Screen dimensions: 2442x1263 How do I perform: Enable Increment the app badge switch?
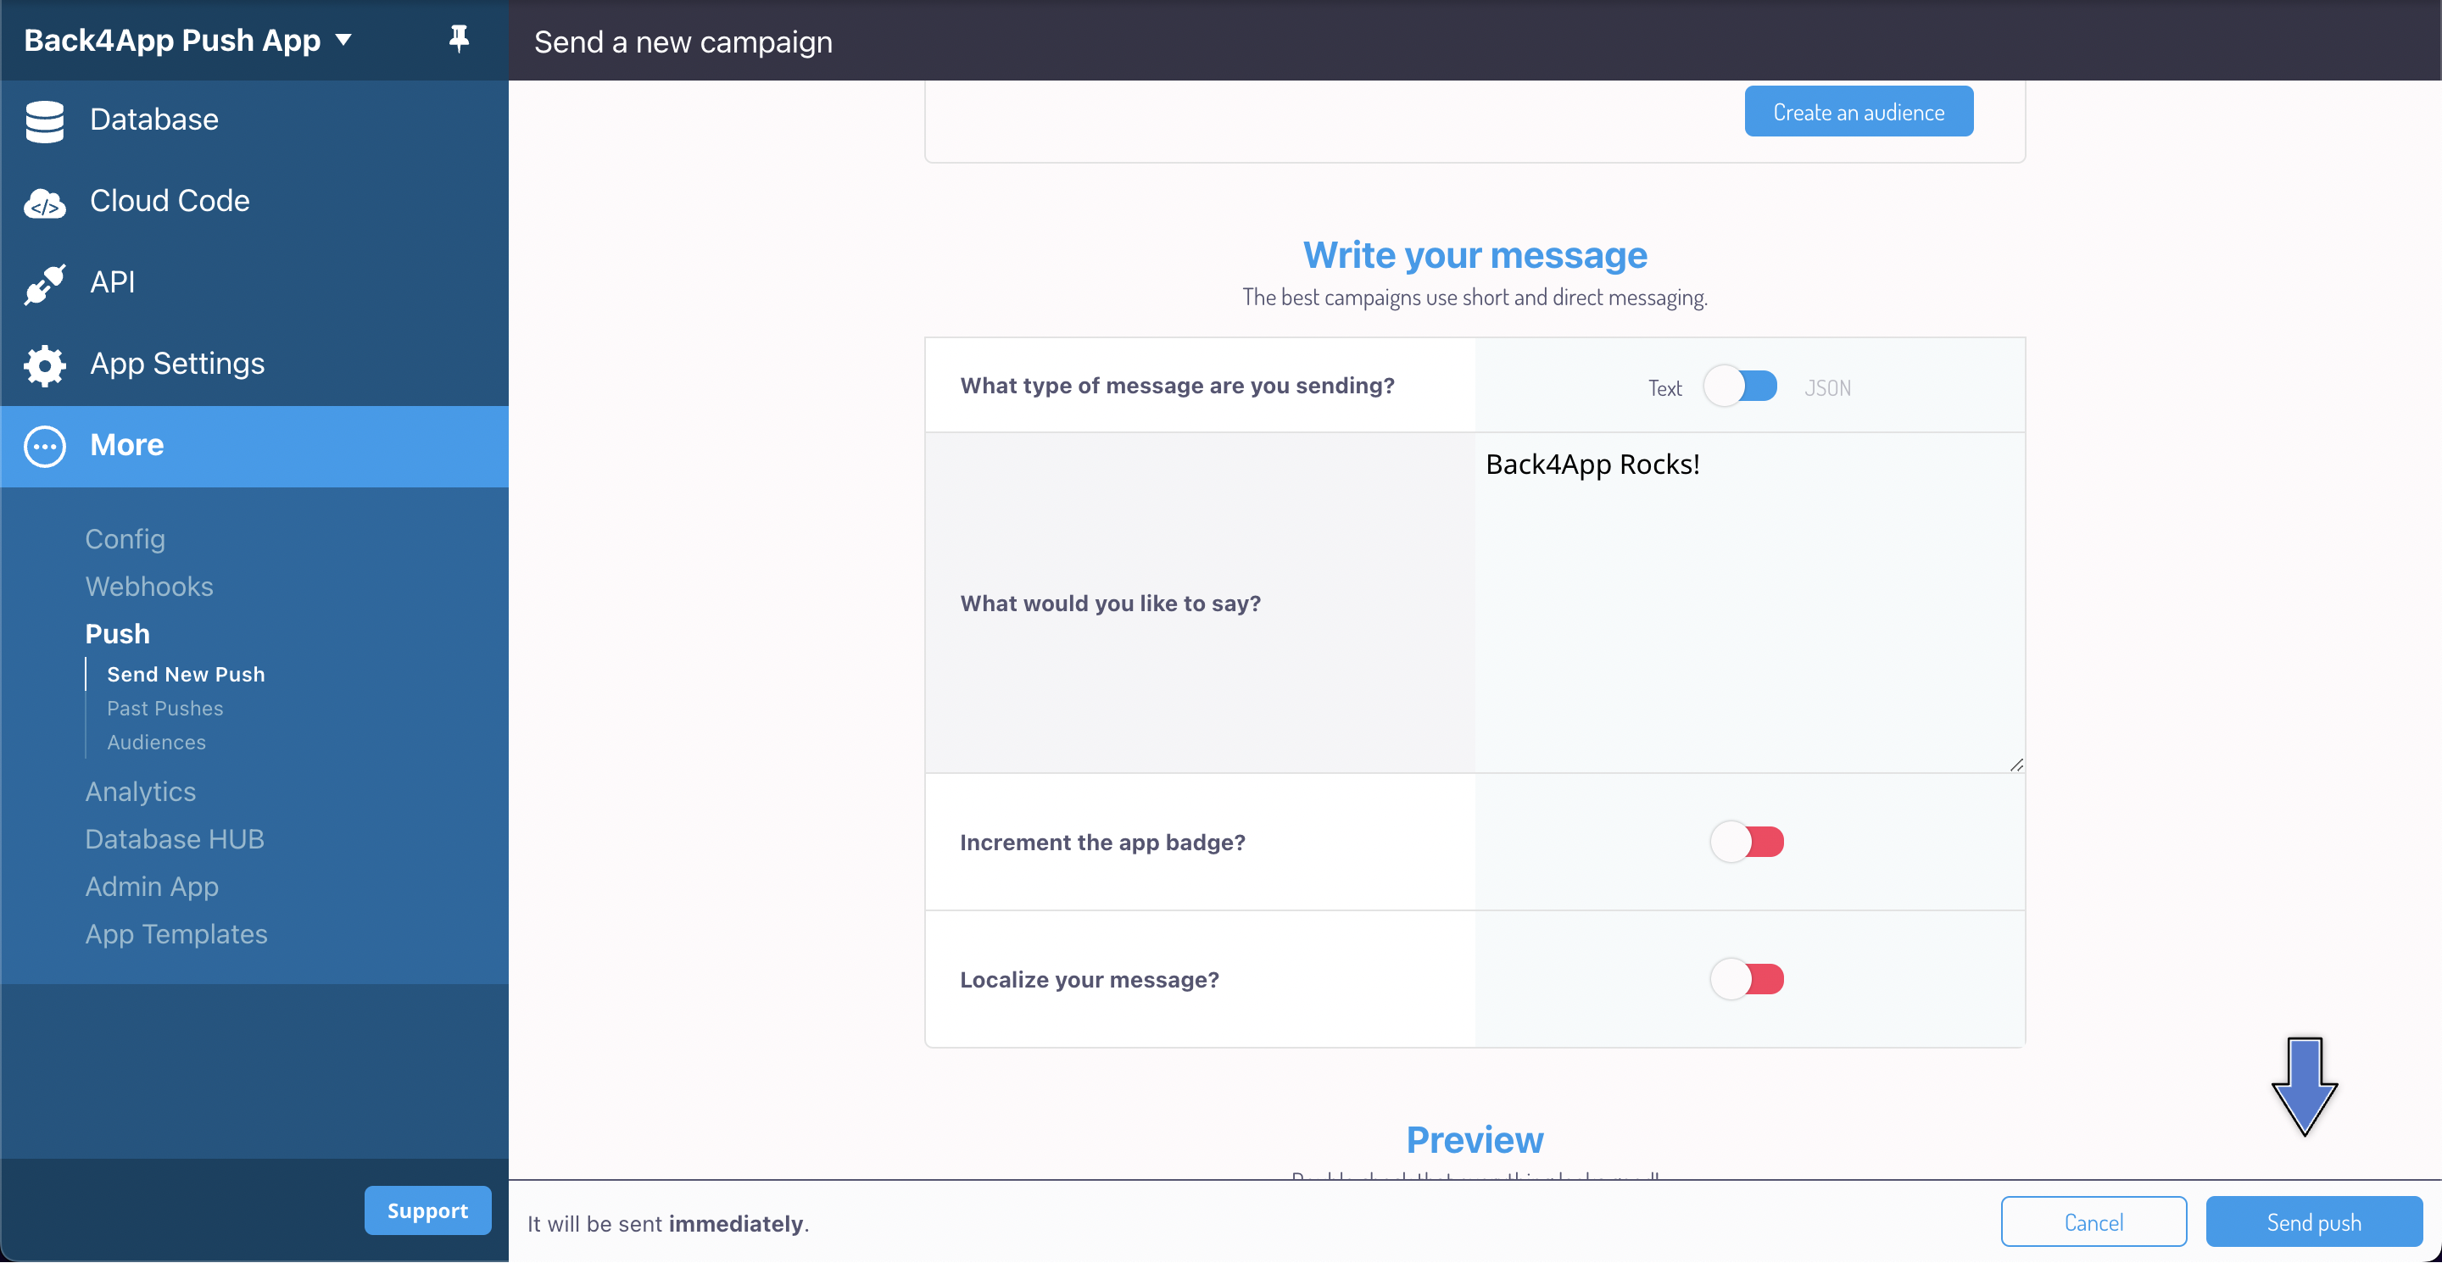(1746, 842)
